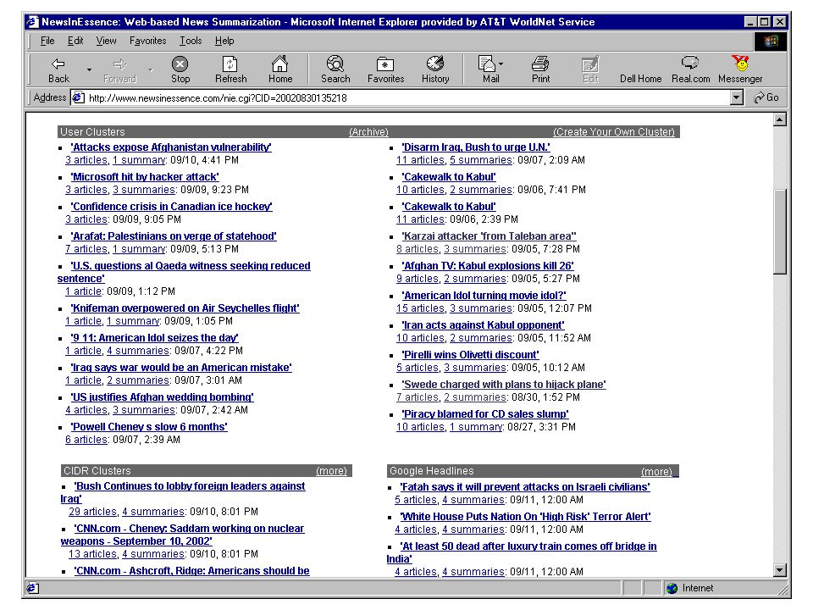
Task: Open 'Arafat: Palestinians on verge of statehood'
Action: pos(174,236)
